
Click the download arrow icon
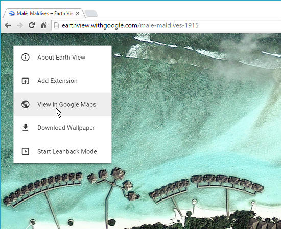(26, 128)
